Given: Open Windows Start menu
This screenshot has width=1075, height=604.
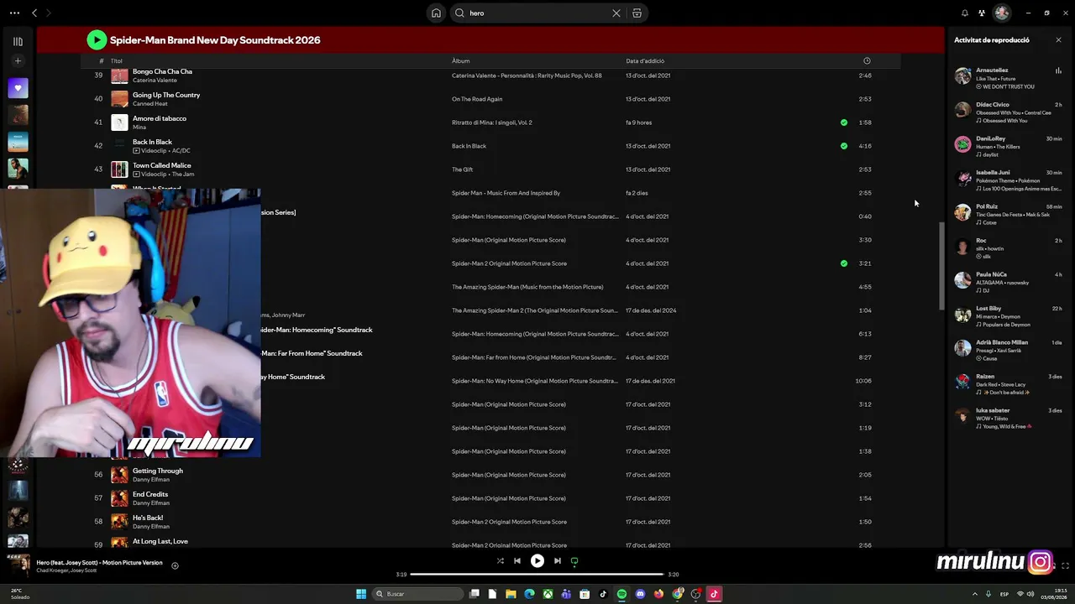Looking at the screenshot, I should pyautogui.click(x=361, y=594).
